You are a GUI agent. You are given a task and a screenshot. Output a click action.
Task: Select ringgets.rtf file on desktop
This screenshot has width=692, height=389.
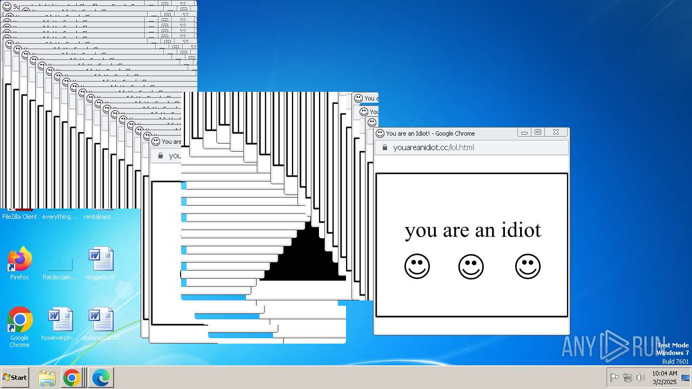point(101,263)
